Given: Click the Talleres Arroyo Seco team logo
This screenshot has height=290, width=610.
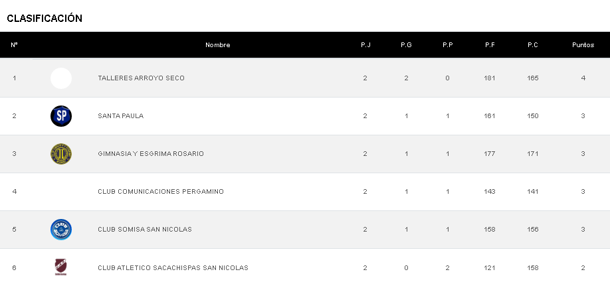Looking at the screenshot, I should pos(61,78).
